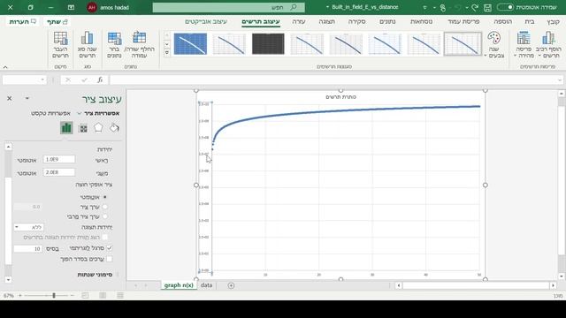The image size is (566, 318).
Task: Click the search magnifier icon
Action: [294, 7]
